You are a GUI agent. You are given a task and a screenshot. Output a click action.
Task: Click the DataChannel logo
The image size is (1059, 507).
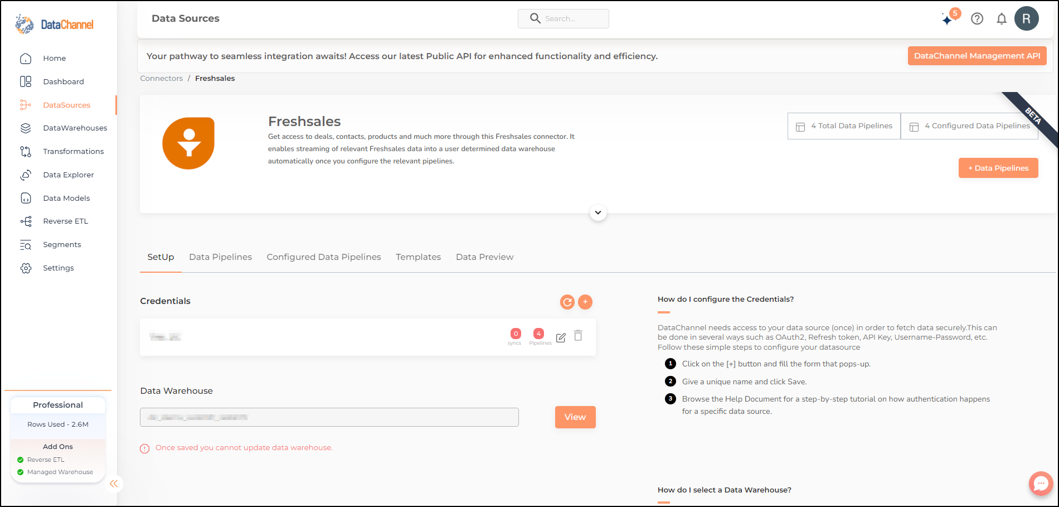click(54, 25)
